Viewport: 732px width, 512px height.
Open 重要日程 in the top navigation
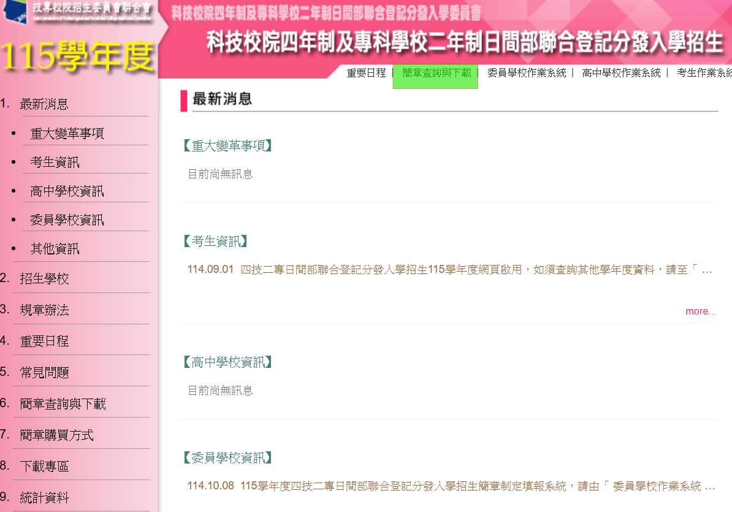366,73
